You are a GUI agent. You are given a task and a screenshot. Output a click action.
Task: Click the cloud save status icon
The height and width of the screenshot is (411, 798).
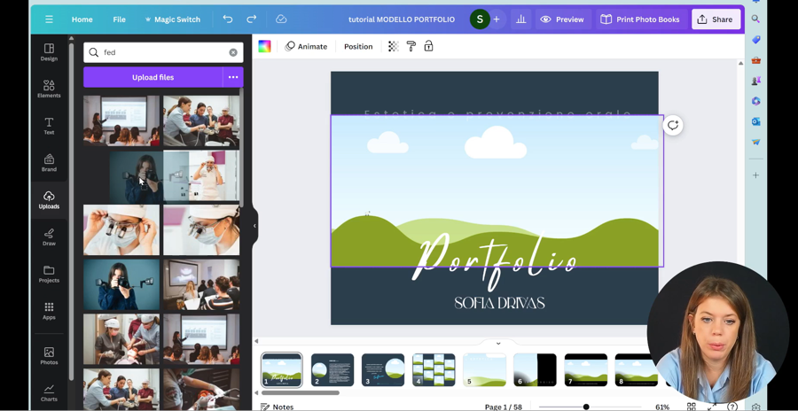tap(281, 19)
